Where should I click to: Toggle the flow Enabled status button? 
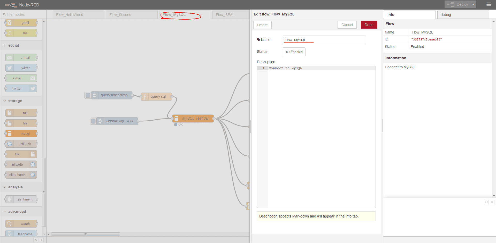coord(294,52)
